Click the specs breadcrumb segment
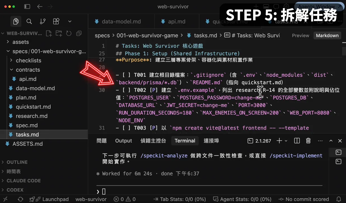The width and height of the screenshot is (346, 203). [x=102, y=35]
